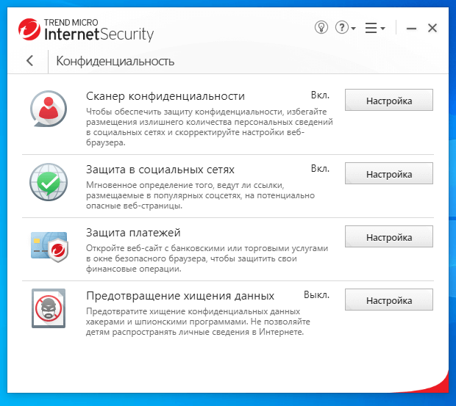456x406 pixels.
Task: Click the social network protection globe icon
Action: click(x=49, y=180)
